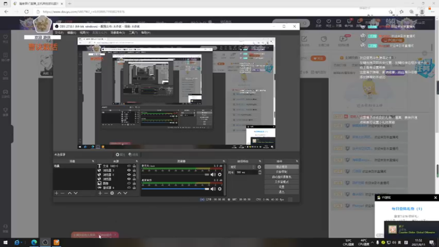Toggle visibility of the 文本 (GDI+) source
The image size is (439, 247).
[x=129, y=166]
